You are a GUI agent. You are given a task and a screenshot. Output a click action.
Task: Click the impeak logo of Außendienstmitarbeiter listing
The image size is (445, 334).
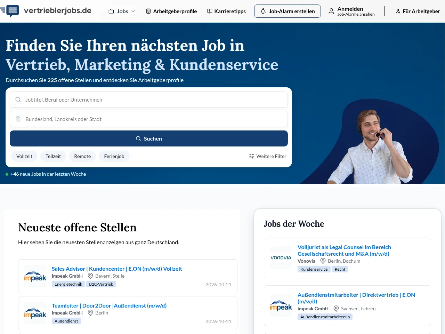click(281, 305)
